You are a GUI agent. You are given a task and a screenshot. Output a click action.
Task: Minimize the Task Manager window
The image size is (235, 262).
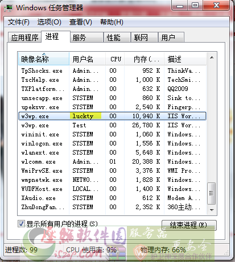point(179,5)
